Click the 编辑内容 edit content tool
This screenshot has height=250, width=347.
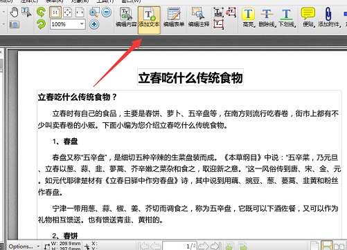click(126, 17)
